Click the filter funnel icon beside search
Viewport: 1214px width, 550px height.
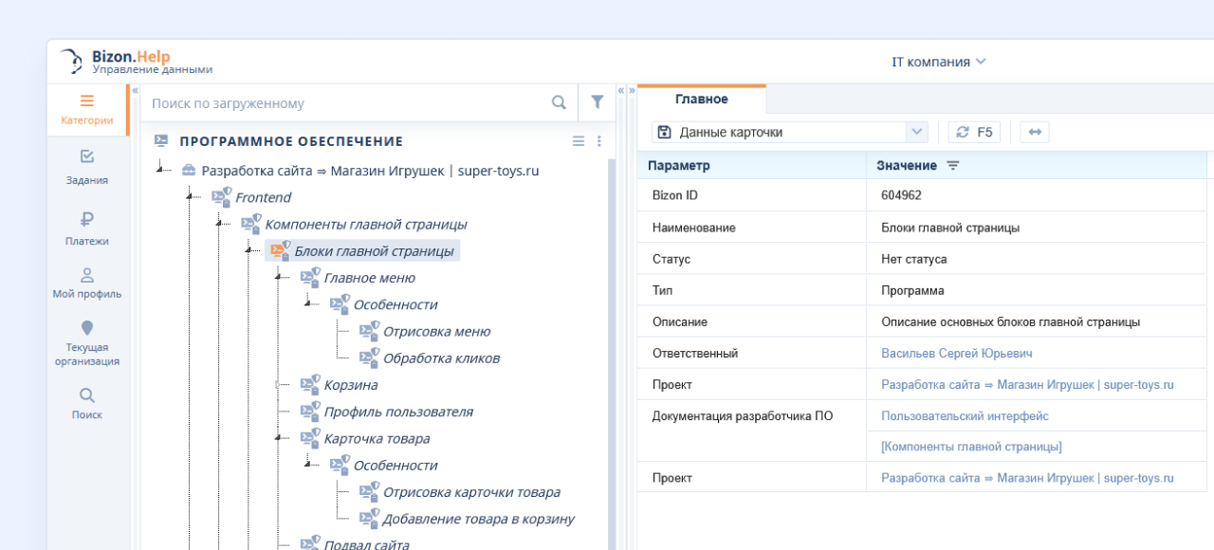pos(597,102)
